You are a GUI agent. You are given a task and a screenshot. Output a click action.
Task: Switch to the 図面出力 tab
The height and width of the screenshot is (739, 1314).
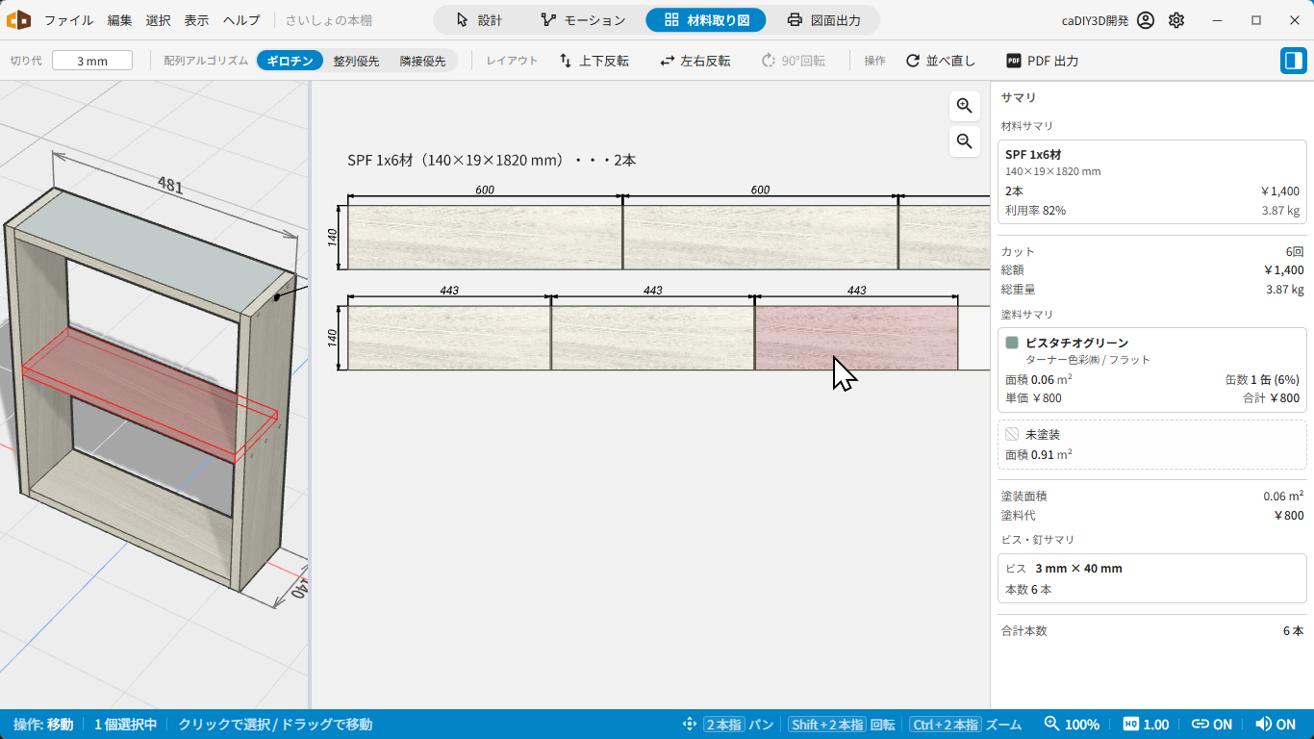tap(823, 20)
